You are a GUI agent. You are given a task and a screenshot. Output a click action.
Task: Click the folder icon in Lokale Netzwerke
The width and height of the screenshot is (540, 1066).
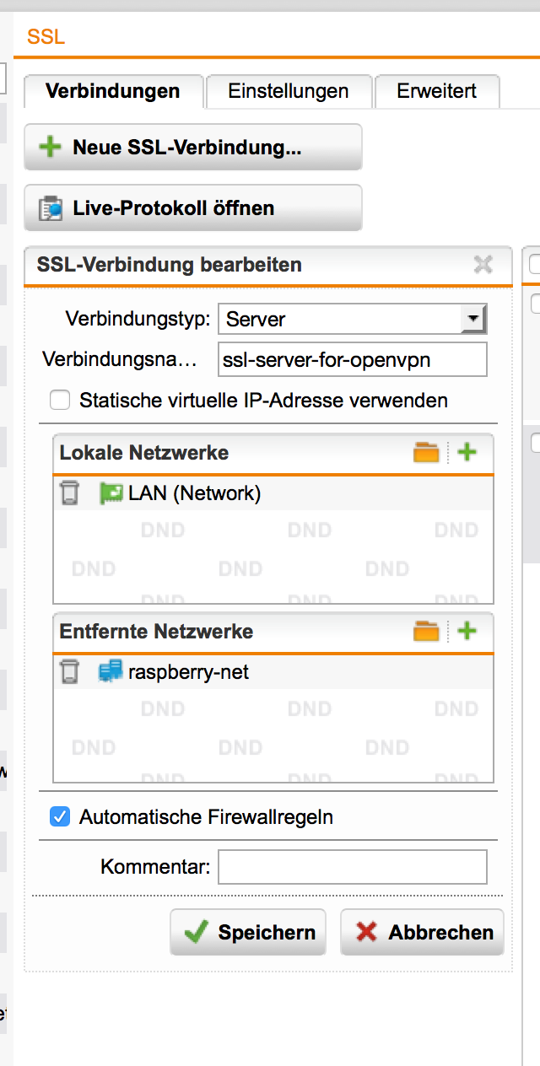click(x=426, y=453)
